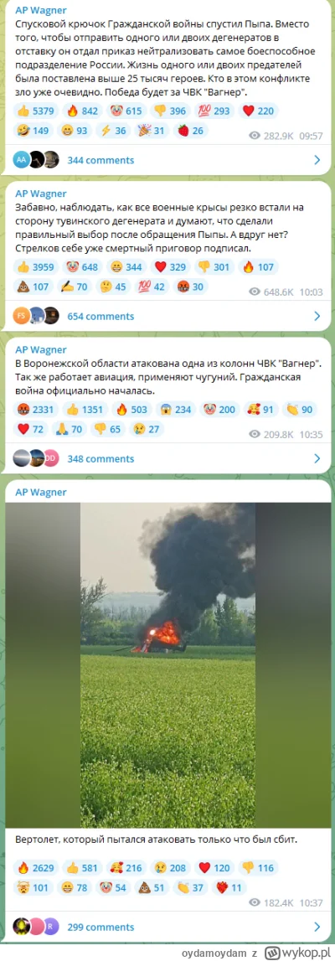335x961 pixels.
Task: Open AP Wagner channel name on first post
Action: pos(40,10)
